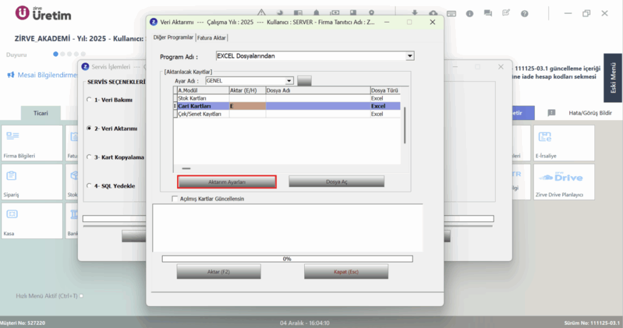The height and width of the screenshot is (328, 623).
Task: Open Zirve Drive Planlayıcı tile
Action: tap(564, 182)
